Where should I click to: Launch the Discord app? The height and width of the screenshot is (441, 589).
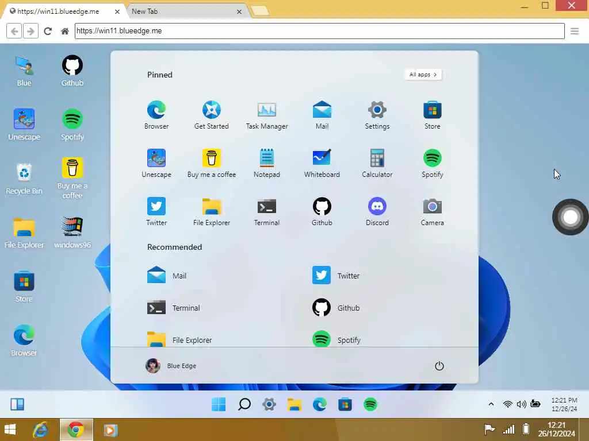(x=377, y=211)
